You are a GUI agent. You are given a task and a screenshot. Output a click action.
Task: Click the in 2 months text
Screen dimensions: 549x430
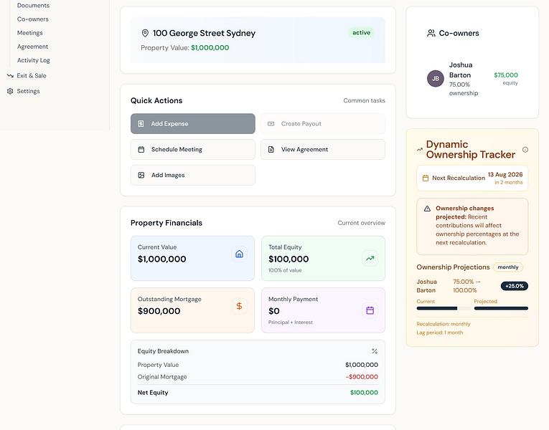click(x=508, y=183)
